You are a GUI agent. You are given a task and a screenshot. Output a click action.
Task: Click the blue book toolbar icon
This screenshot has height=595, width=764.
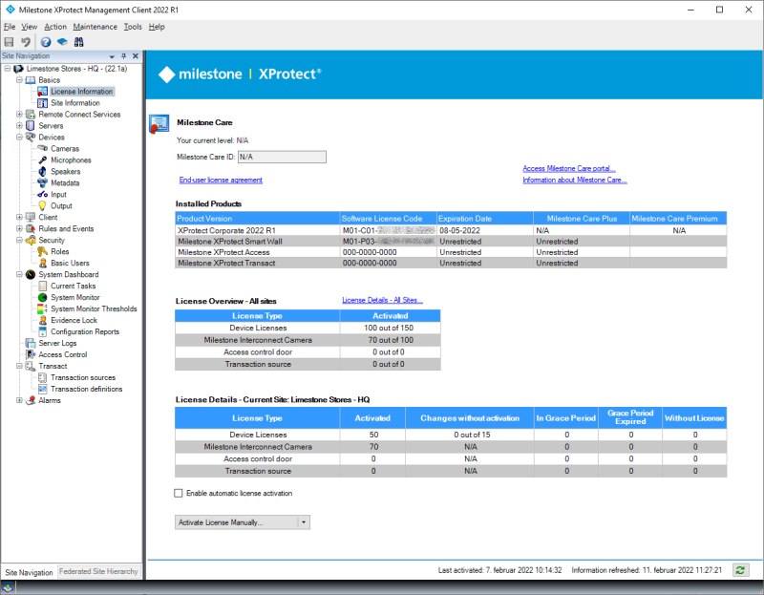[x=62, y=42]
